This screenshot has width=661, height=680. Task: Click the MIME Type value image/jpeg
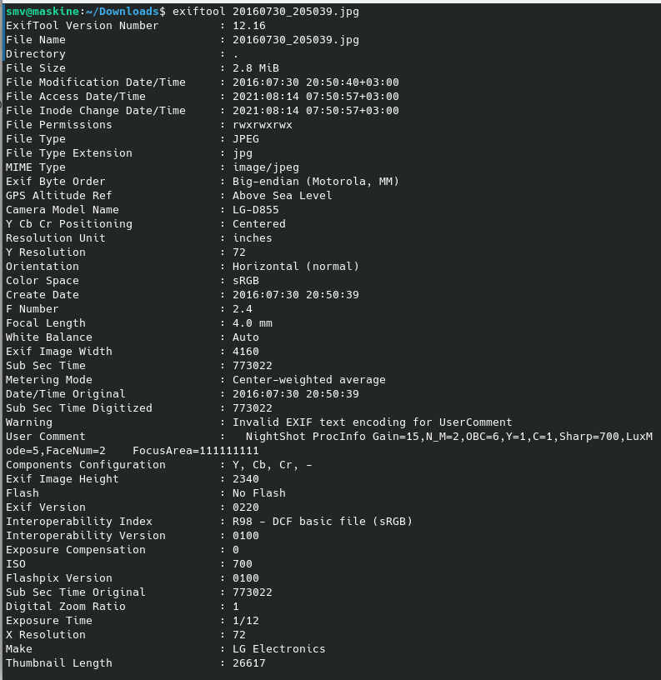266,167
